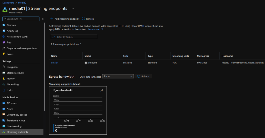Refresh the streaming endpoints list from toolbar

click(88, 19)
